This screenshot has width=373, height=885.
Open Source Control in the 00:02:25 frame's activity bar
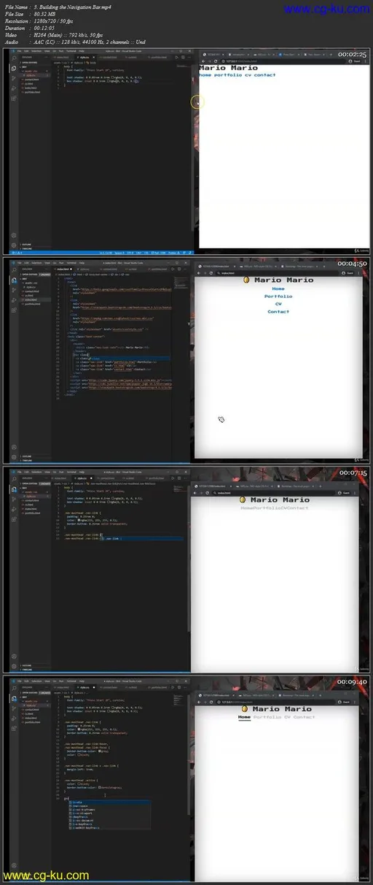pos(14,78)
